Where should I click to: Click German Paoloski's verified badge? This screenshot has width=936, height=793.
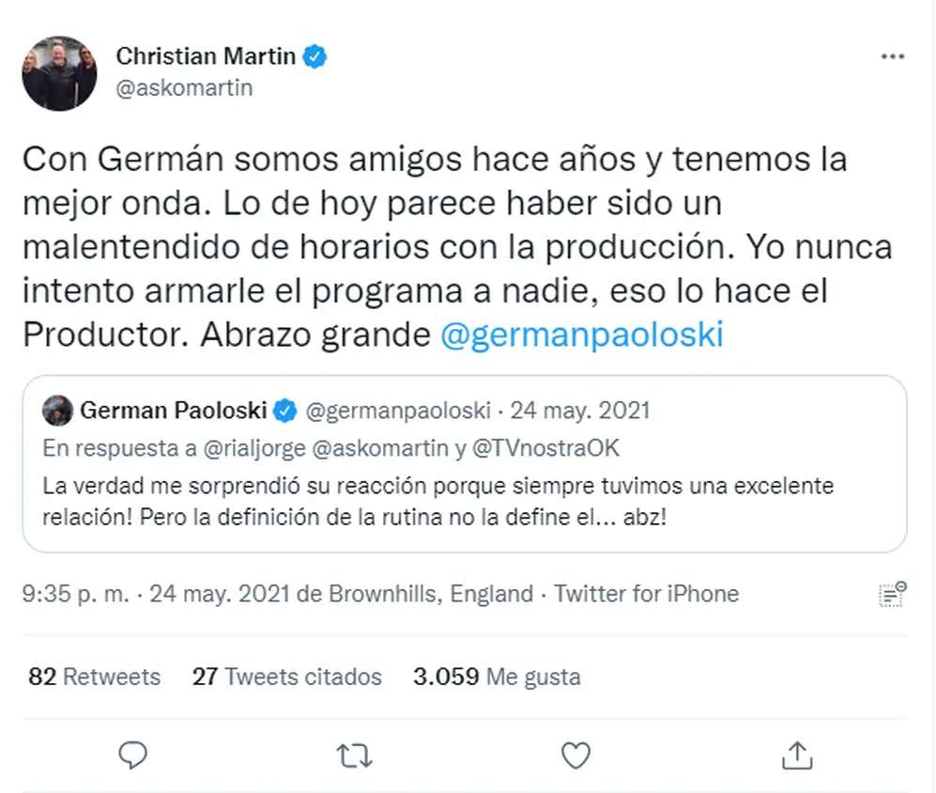tap(284, 411)
